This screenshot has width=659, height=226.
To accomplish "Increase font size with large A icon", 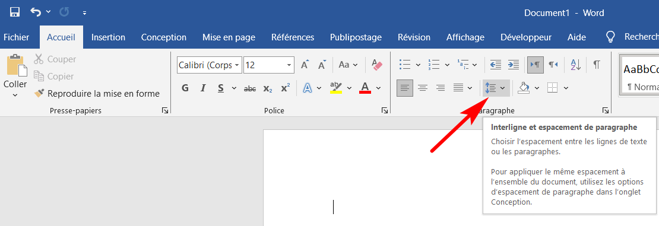I will (x=305, y=65).
